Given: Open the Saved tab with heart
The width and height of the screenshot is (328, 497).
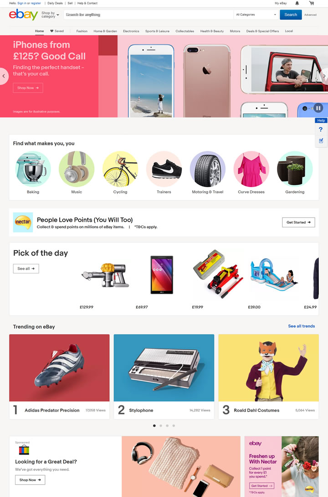Looking at the screenshot, I should [57, 31].
